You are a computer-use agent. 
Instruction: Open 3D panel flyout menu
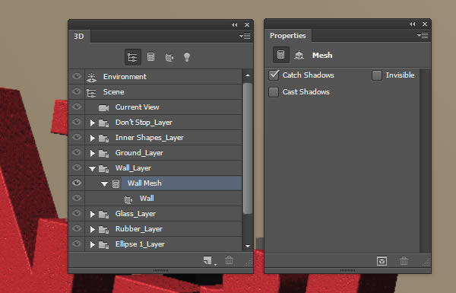245,36
